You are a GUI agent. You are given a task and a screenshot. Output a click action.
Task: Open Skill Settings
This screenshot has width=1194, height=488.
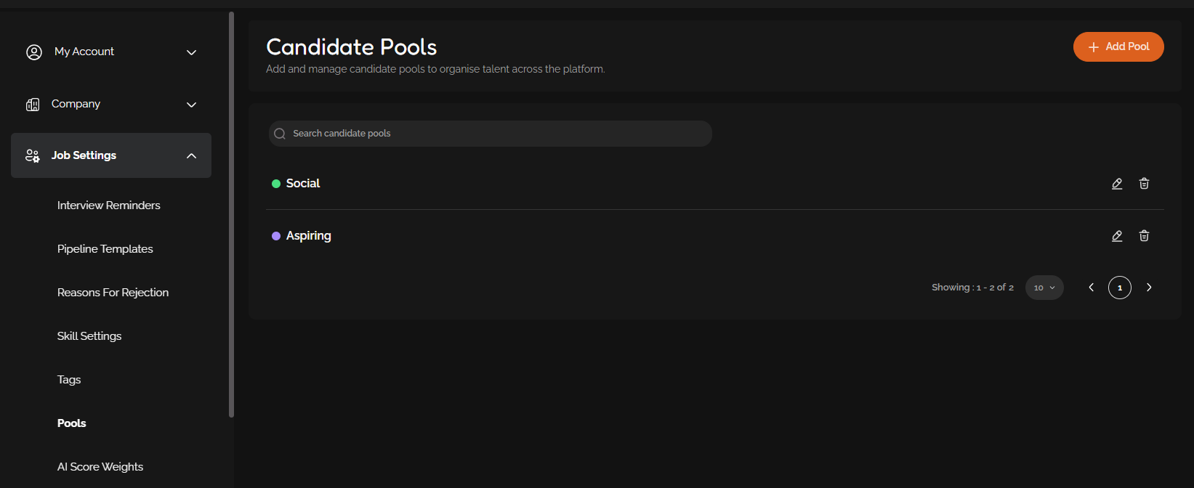tap(89, 336)
